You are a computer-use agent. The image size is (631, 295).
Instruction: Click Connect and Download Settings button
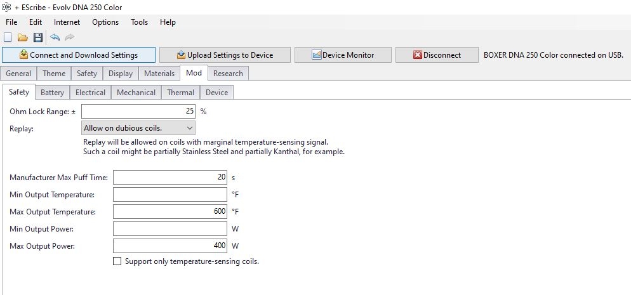pyautogui.click(x=79, y=55)
